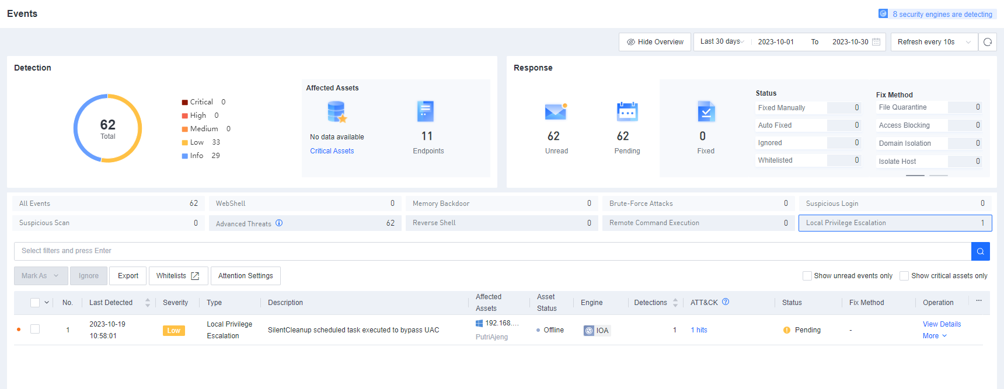Click the Fixed checkmark document icon

[706, 111]
